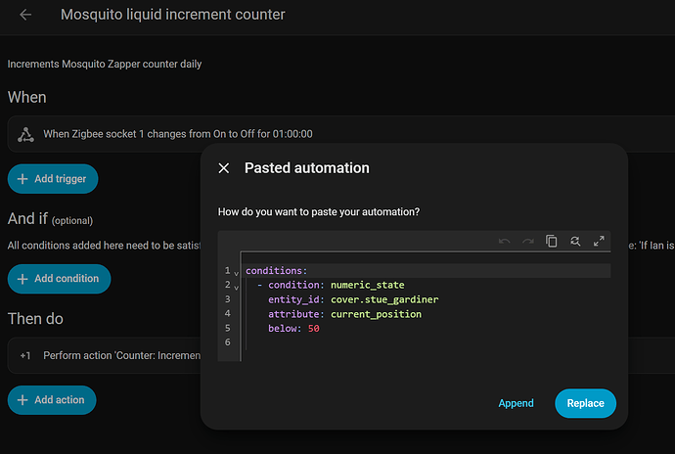Open the Zigbee socket 1 trigger row

341,134
